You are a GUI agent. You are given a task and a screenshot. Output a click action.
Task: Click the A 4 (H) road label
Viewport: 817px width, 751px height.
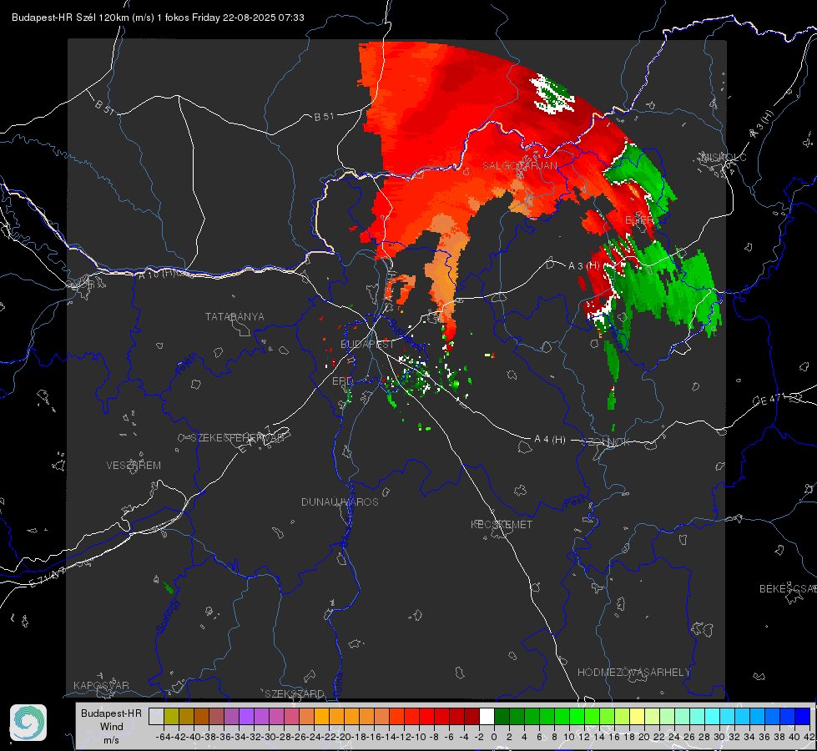coord(550,440)
